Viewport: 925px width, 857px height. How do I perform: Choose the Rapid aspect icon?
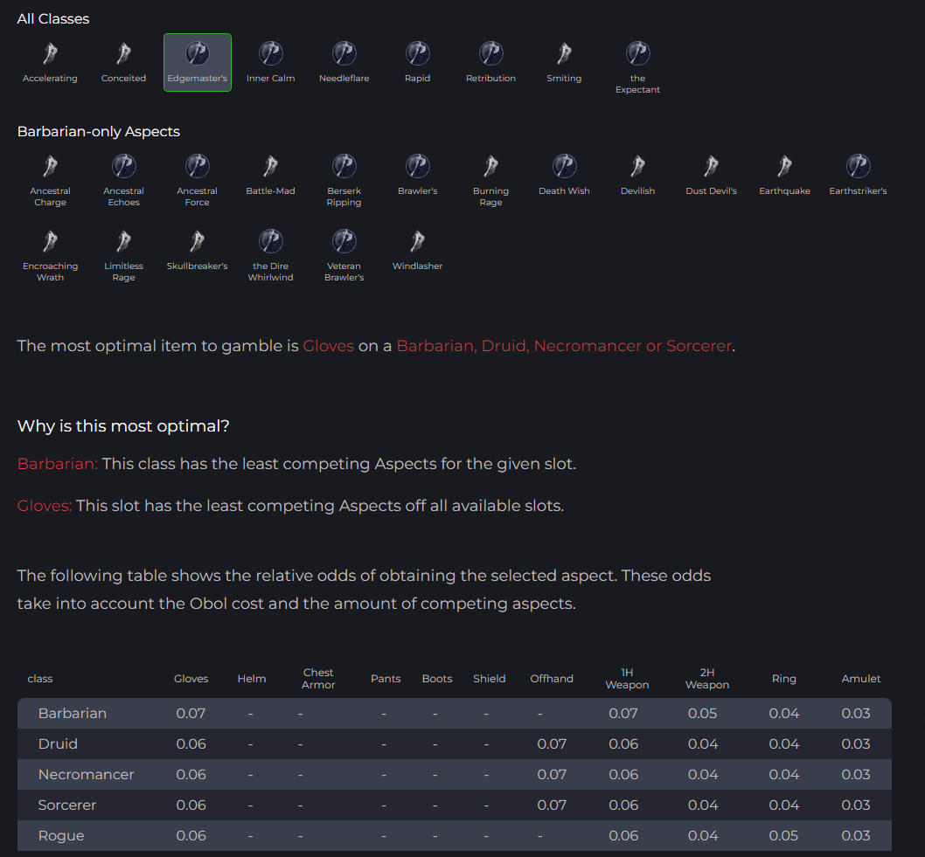418,53
